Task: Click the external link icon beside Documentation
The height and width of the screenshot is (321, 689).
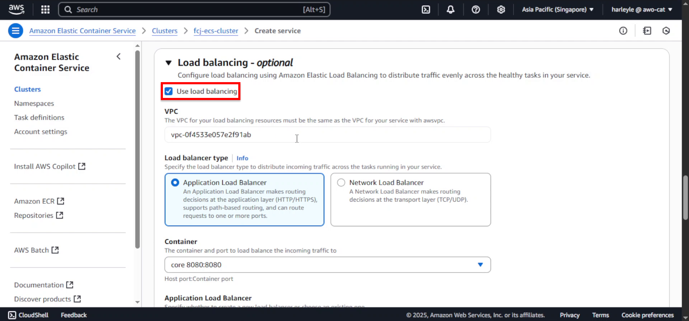Action: click(70, 285)
